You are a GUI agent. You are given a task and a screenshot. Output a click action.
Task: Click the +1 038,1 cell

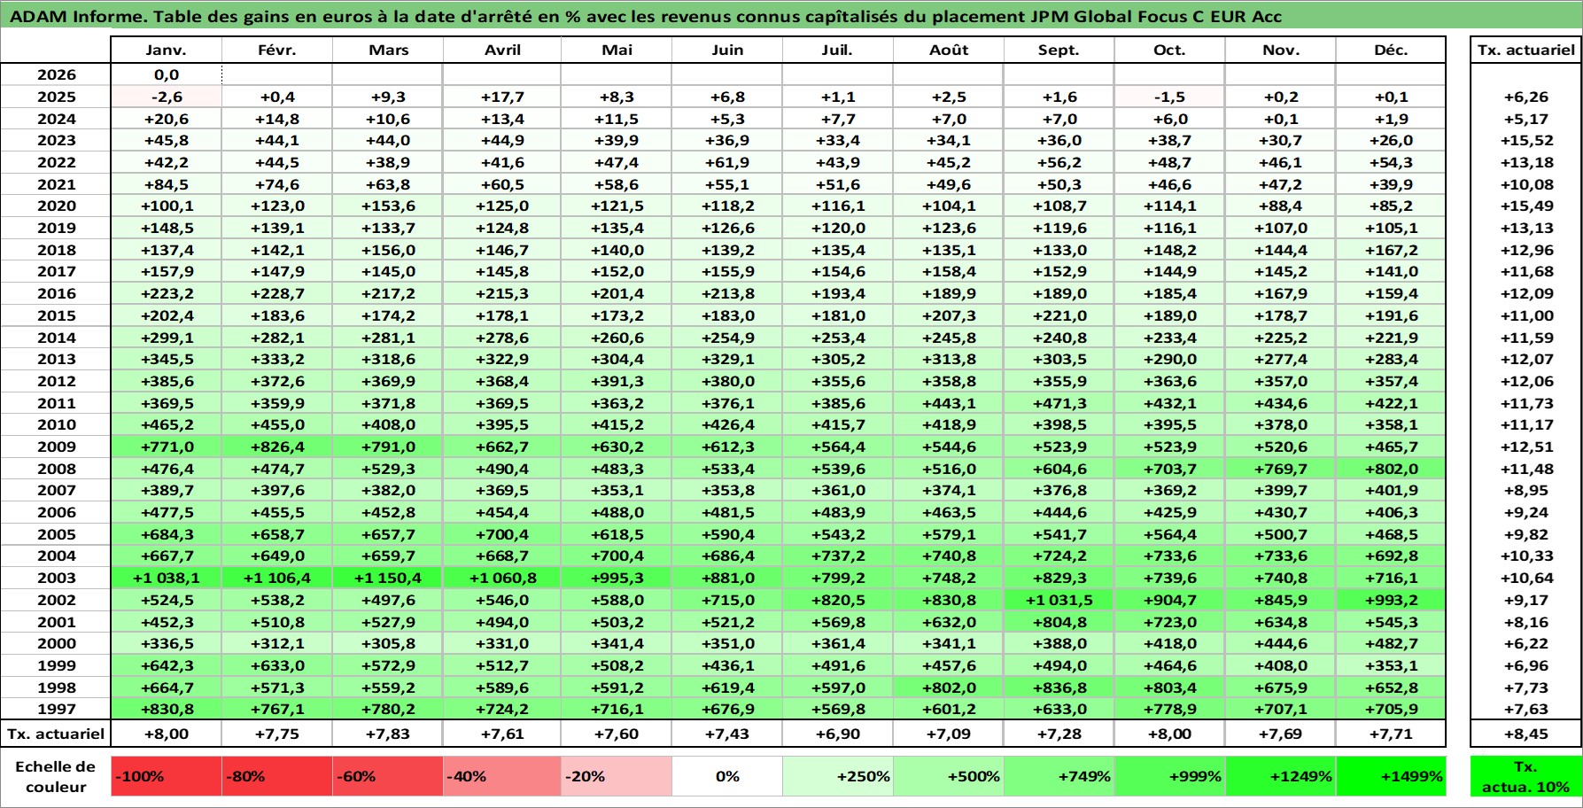click(167, 578)
